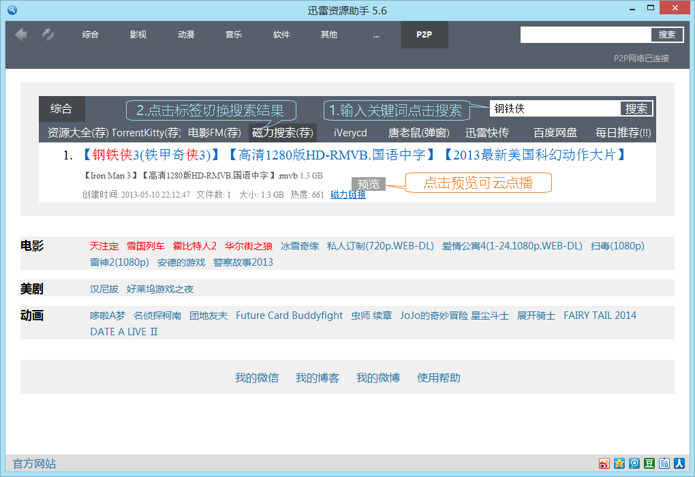Open the 雪国列车 movie link
695x477 pixels.
146,246
